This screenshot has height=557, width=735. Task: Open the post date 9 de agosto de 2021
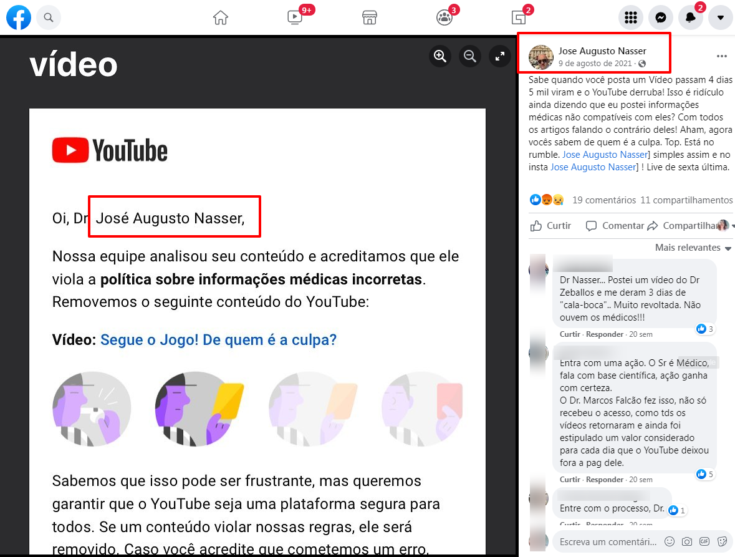tap(595, 63)
